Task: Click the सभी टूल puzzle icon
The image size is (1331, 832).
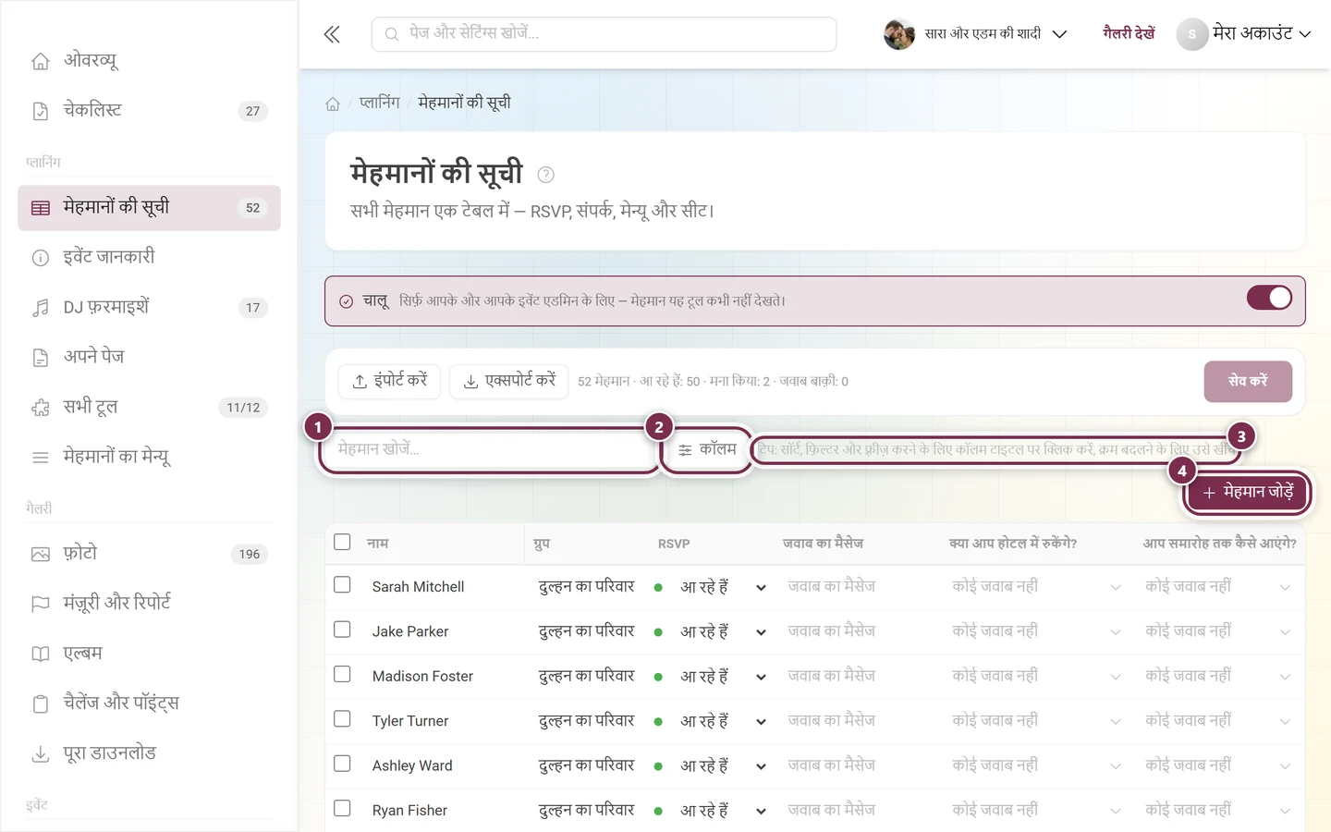Action: 41,408
